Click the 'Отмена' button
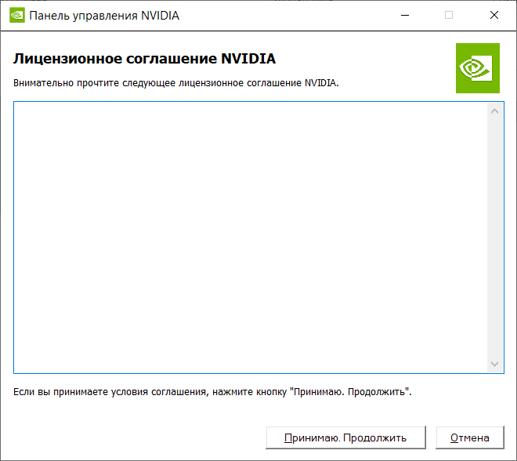 click(470, 437)
